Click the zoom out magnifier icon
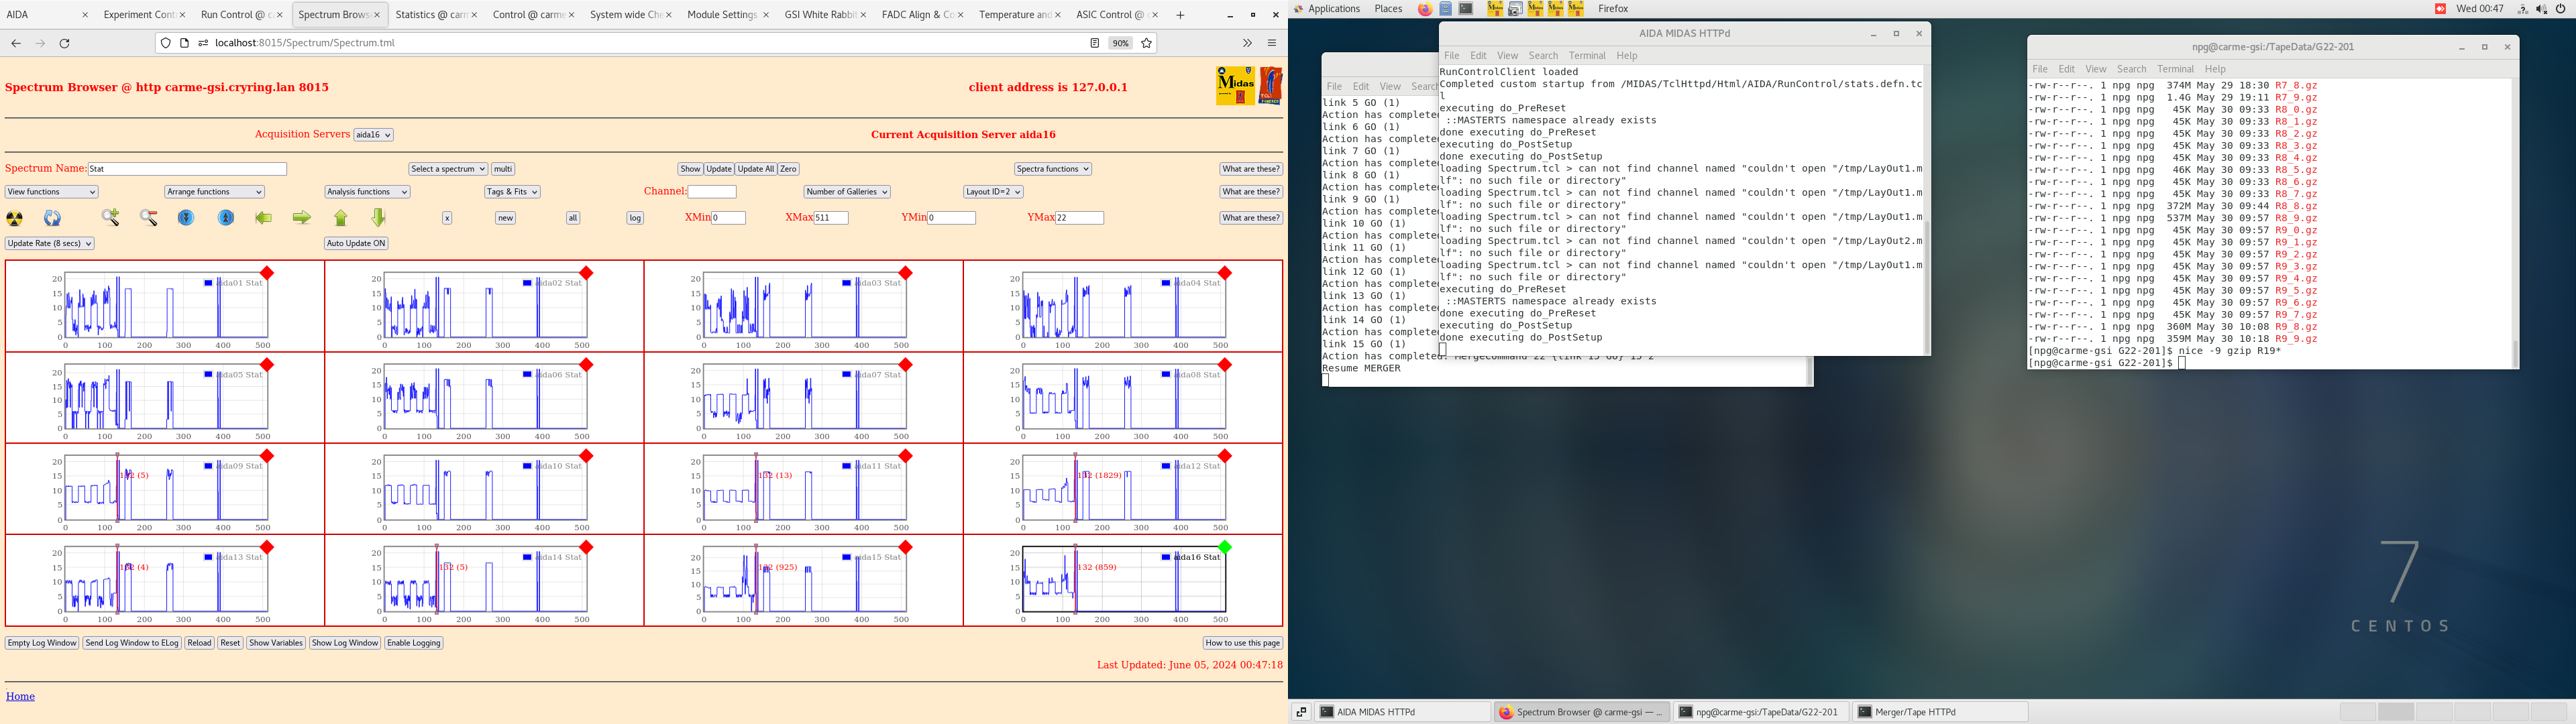2576x724 pixels. [x=149, y=218]
